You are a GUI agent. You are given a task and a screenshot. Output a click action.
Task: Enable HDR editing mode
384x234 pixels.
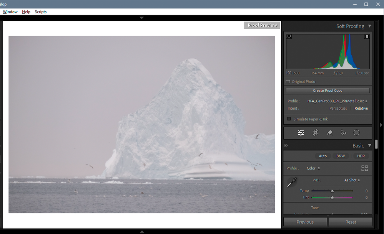tap(361, 156)
